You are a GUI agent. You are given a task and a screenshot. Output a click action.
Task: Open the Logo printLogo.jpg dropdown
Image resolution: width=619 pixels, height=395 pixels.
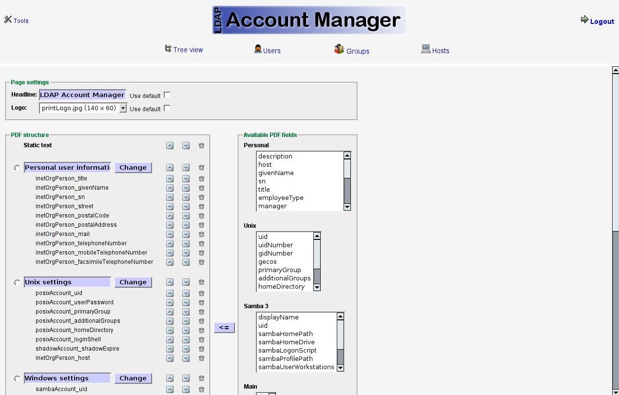click(x=123, y=108)
